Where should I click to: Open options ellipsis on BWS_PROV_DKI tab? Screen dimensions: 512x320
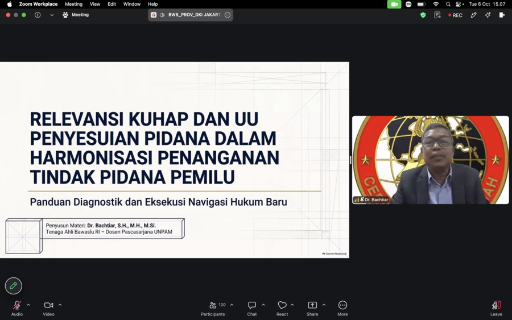click(x=228, y=15)
